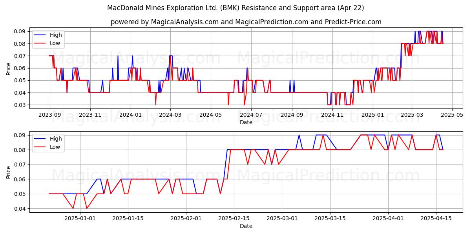Click the '2025-04-15' tick label
The height and width of the screenshot is (235, 471).
click(436, 219)
